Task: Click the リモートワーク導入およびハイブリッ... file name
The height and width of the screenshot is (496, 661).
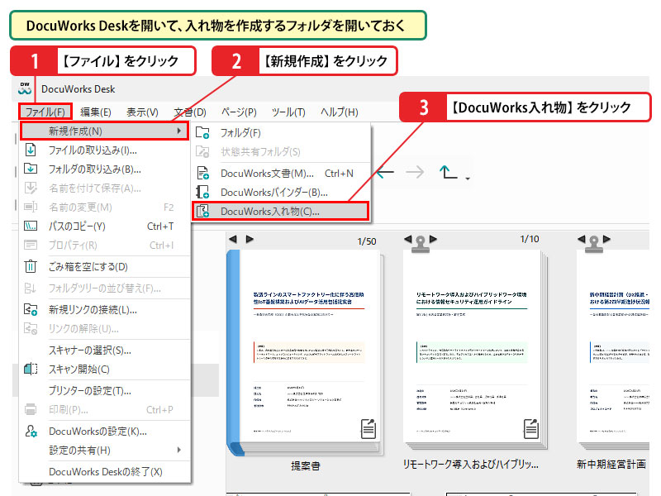Action: [470, 465]
